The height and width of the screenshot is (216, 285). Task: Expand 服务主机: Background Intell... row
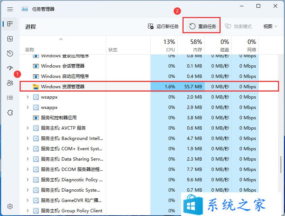(x=27, y=138)
